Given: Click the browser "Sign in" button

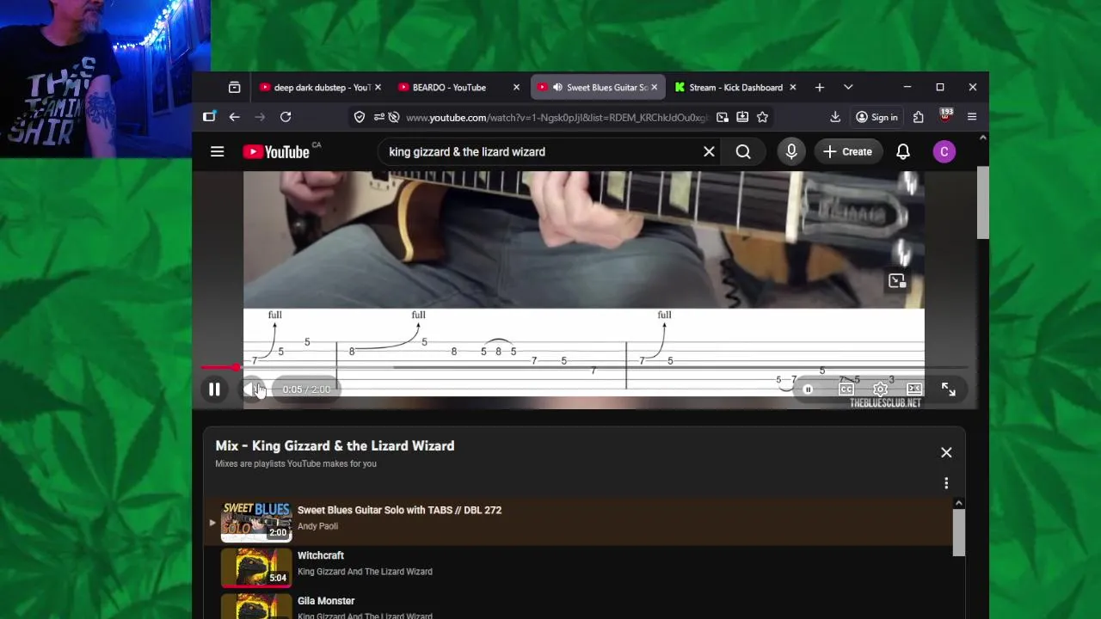Looking at the screenshot, I should point(876,117).
